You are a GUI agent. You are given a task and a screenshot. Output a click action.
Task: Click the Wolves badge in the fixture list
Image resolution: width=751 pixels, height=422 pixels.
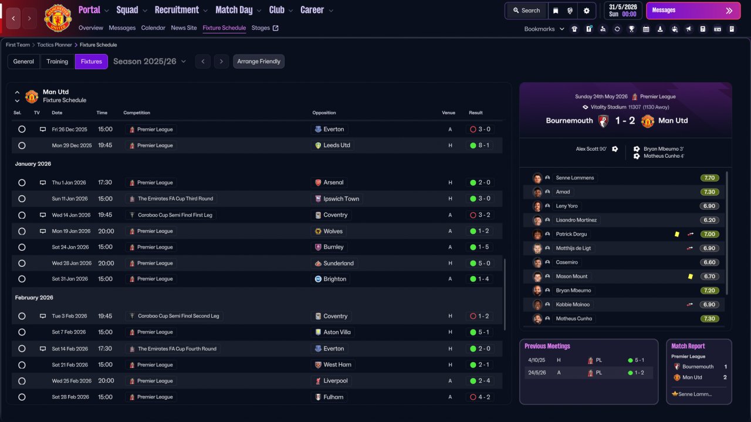[x=318, y=231]
